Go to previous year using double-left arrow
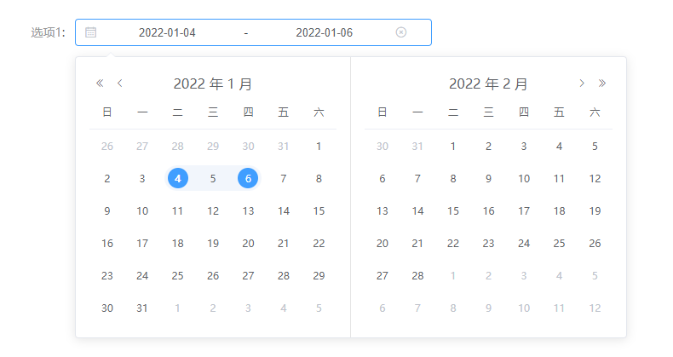This screenshot has width=673, height=357. (100, 83)
